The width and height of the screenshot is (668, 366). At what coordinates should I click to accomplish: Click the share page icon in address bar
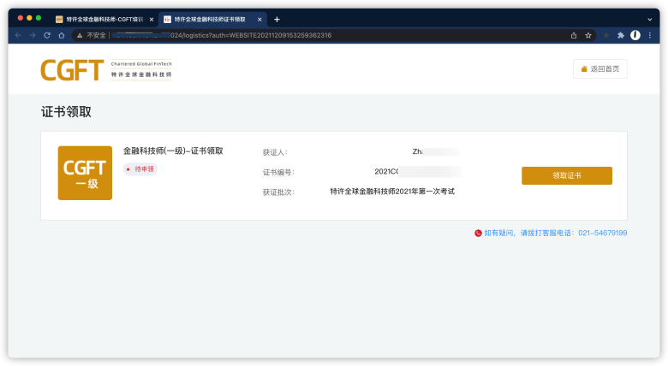click(x=574, y=35)
